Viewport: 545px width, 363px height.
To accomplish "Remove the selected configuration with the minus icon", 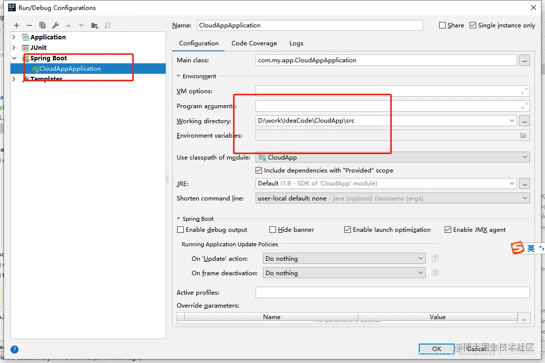I will (x=29, y=25).
